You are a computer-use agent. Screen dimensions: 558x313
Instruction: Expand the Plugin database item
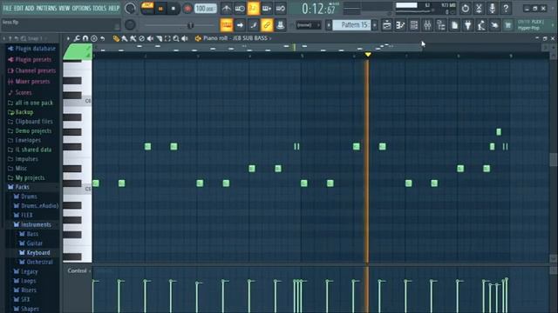tap(35, 49)
